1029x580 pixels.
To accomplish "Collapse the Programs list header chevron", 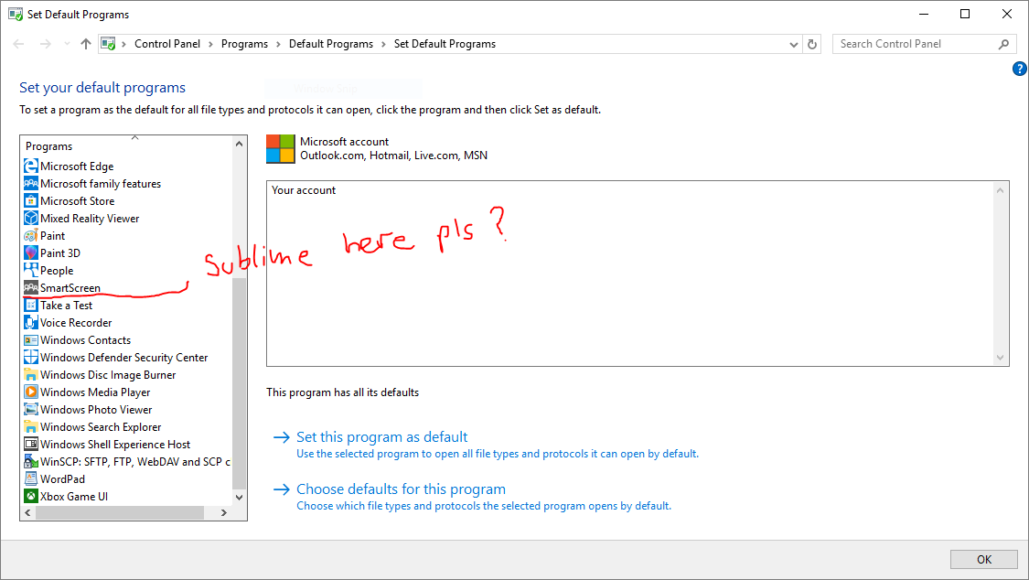I will [134, 138].
